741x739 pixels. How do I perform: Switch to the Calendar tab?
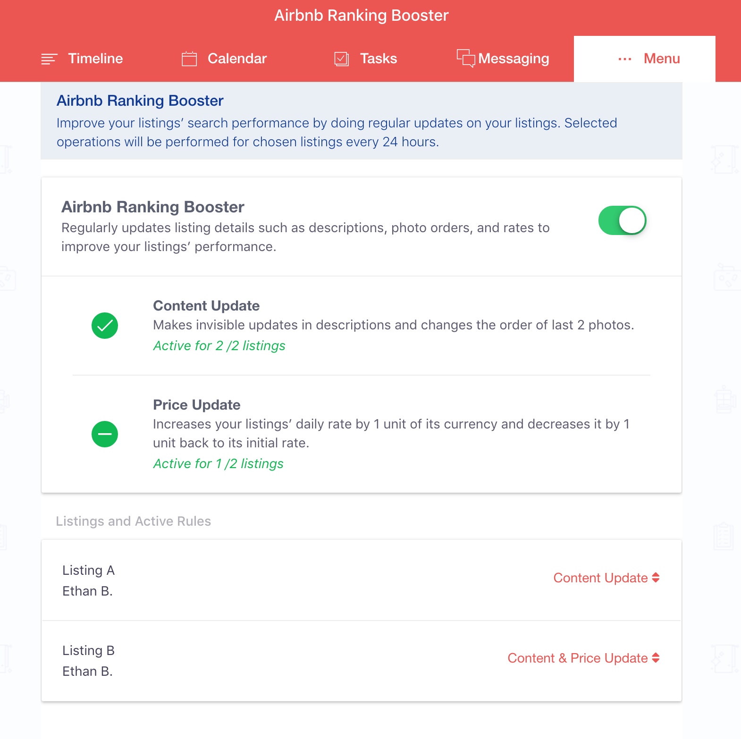[x=224, y=59]
